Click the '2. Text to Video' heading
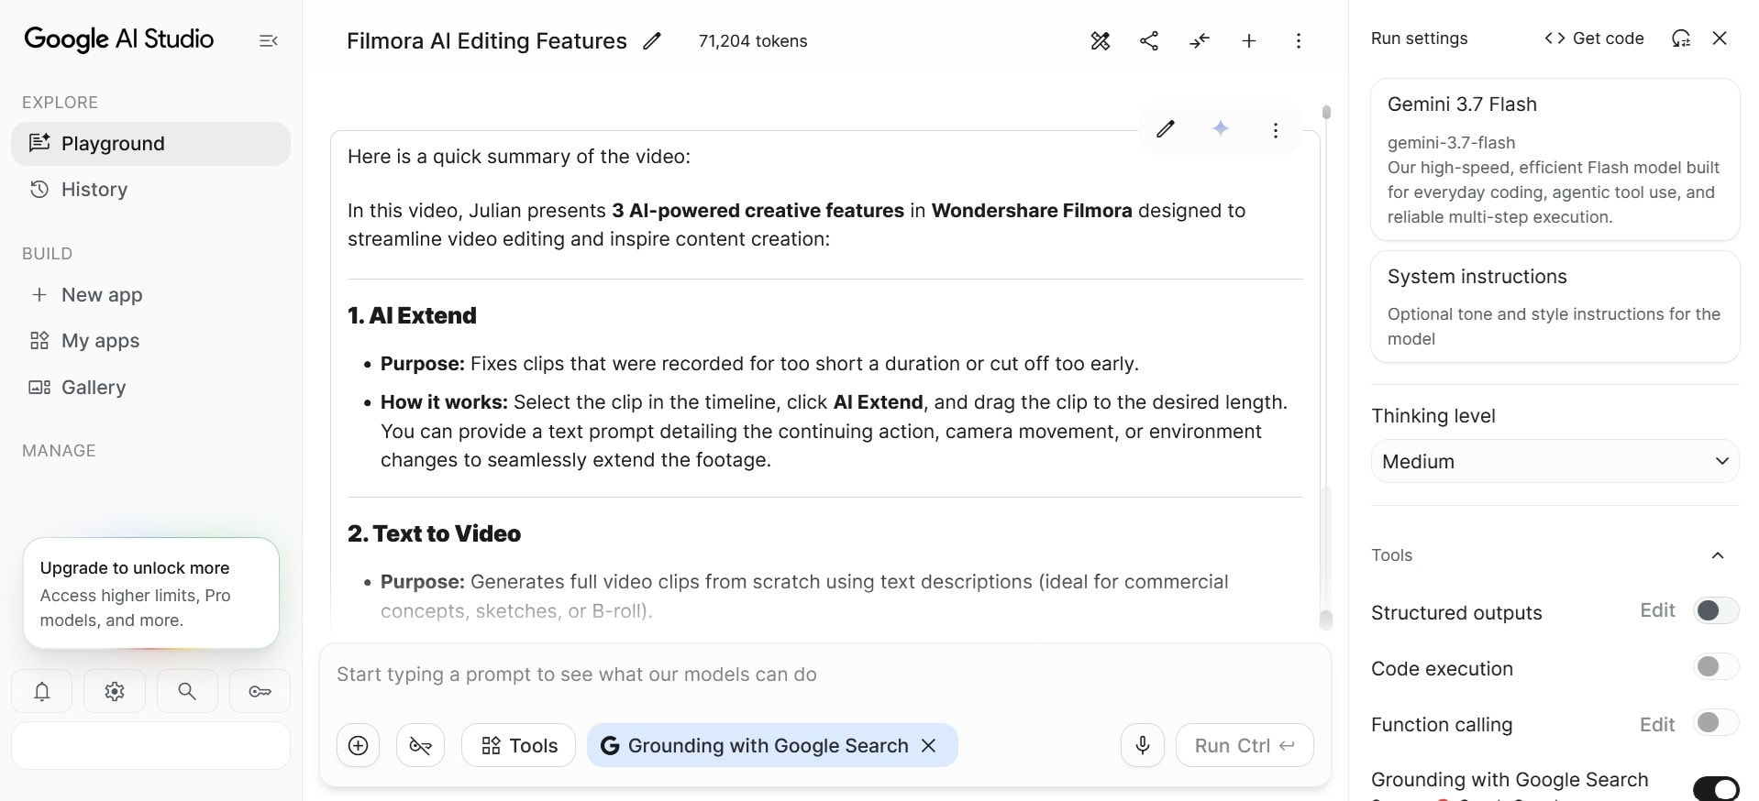Viewport: 1759px width, 801px height. pyautogui.click(x=434, y=533)
